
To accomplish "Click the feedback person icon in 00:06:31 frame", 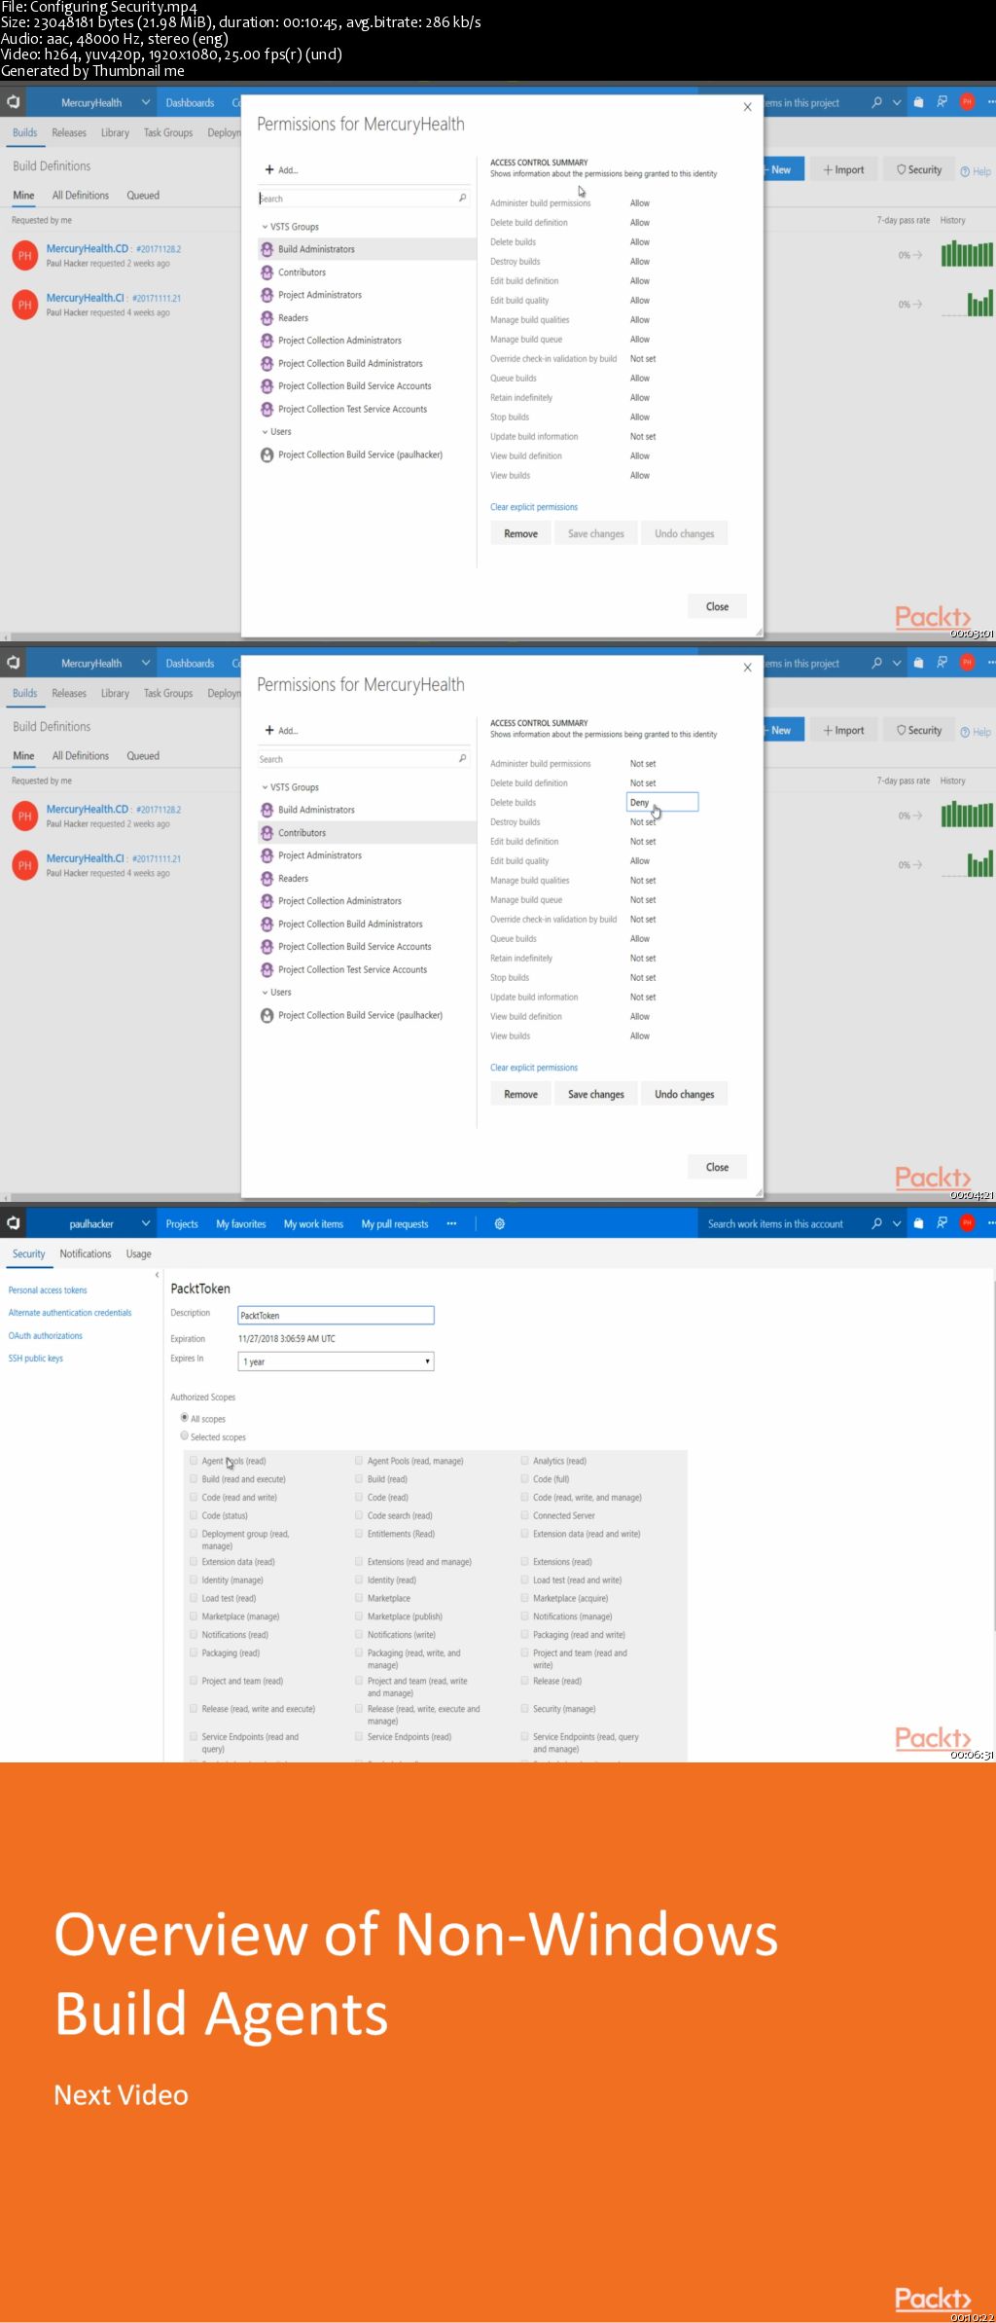I will [942, 1223].
